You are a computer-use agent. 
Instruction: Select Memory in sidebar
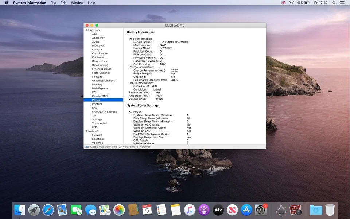tap(97, 84)
